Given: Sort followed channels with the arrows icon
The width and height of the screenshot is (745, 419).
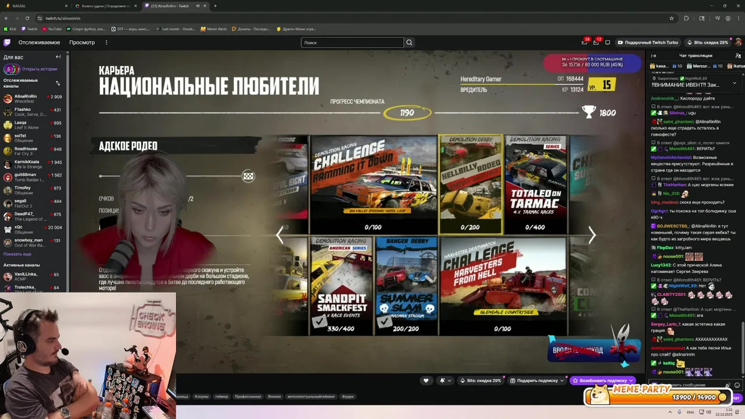Looking at the screenshot, I should pyautogui.click(x=58, y=83).
